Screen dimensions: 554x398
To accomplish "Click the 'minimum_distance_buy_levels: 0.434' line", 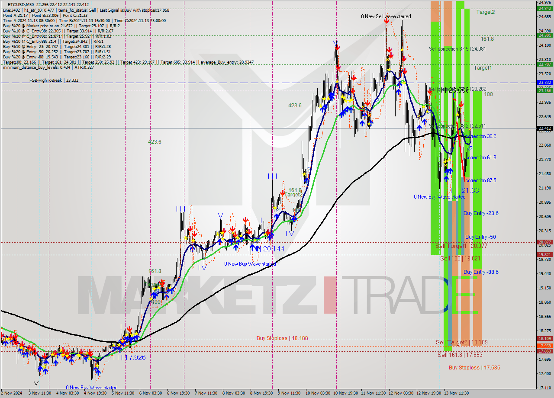I will coord(48,67).
